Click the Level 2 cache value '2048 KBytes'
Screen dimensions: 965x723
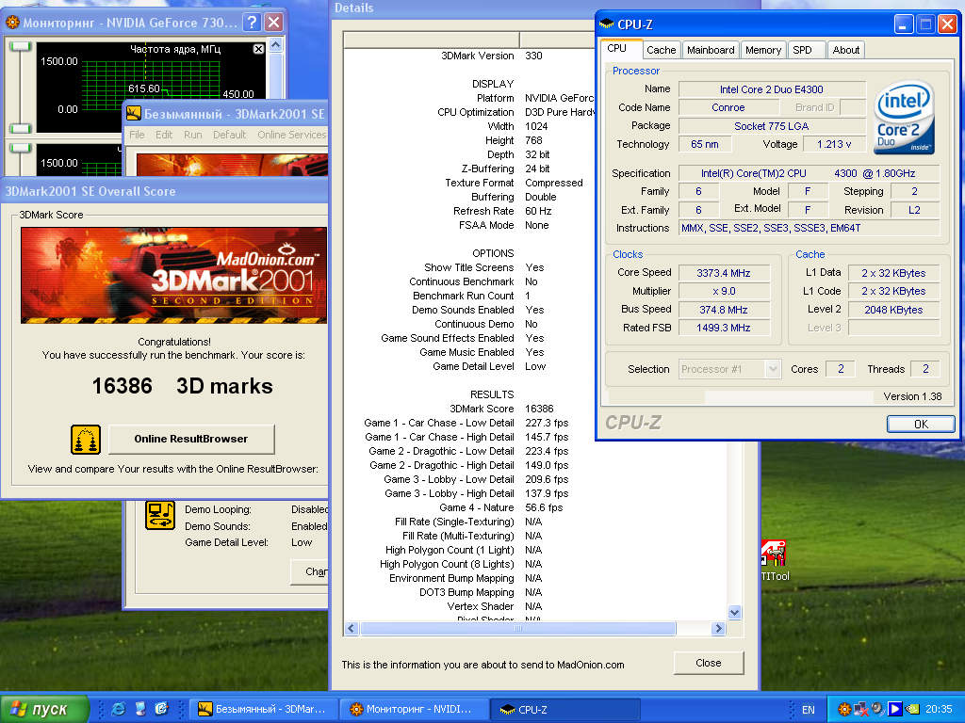coord(893,310)
